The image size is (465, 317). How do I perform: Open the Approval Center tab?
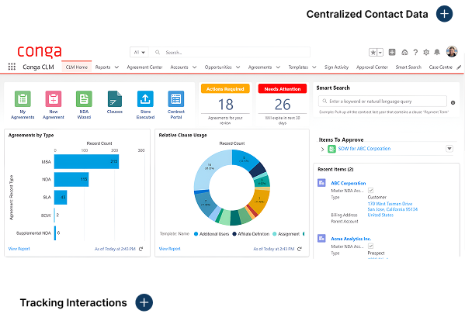pos(372,67)
